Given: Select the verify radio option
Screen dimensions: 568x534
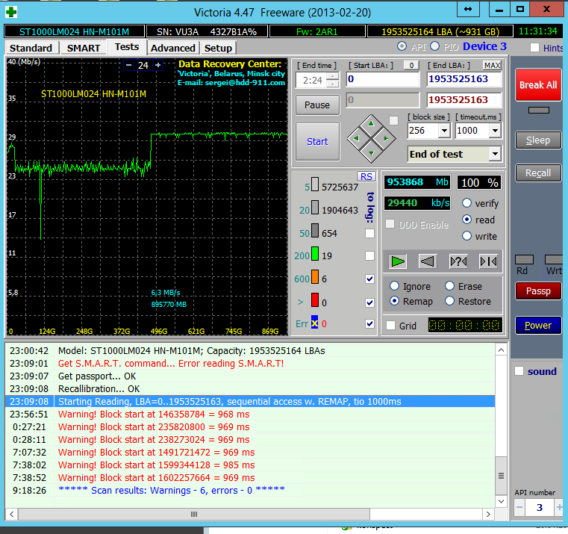Looking at the screenshot, I should (466, 203).
